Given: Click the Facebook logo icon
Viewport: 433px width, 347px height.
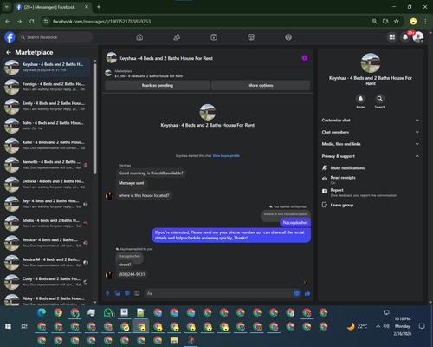Looking at the screenshot, I should pos(10,37).
